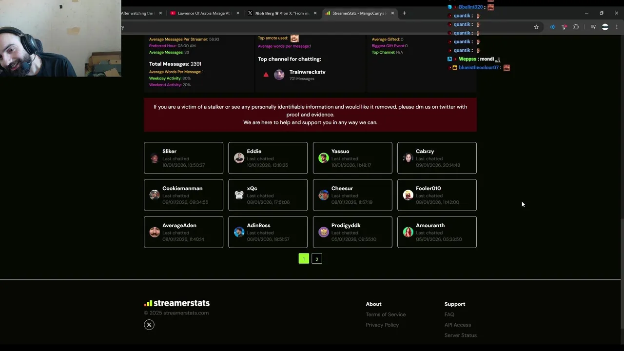Image resolution: width=624 pixels, height=351 pixels.
Task: Click Eddie's avatar icon
Action: pyautogui.click(x=239, y=158)
